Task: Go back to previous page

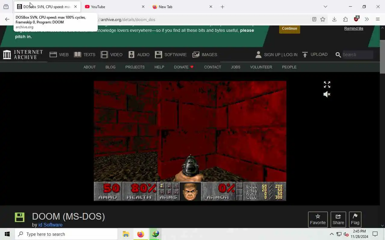Action: click(7, 19)
